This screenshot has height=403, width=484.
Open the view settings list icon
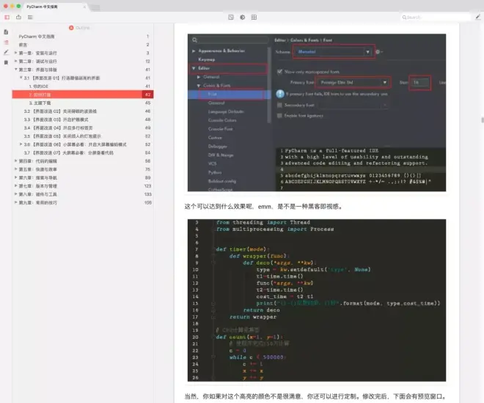click(x=30, y=18)
